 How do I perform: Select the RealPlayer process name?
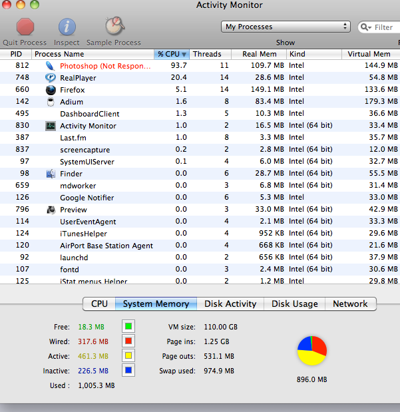pos(78,78)
